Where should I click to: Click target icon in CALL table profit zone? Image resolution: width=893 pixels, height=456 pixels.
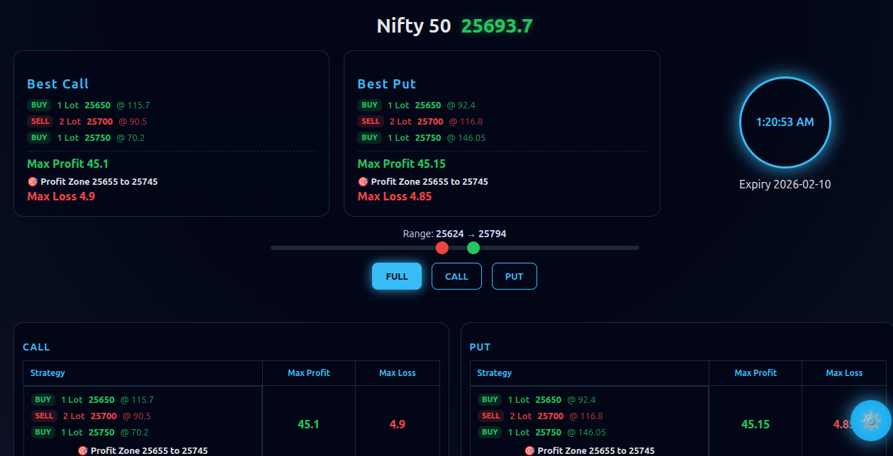82,450
